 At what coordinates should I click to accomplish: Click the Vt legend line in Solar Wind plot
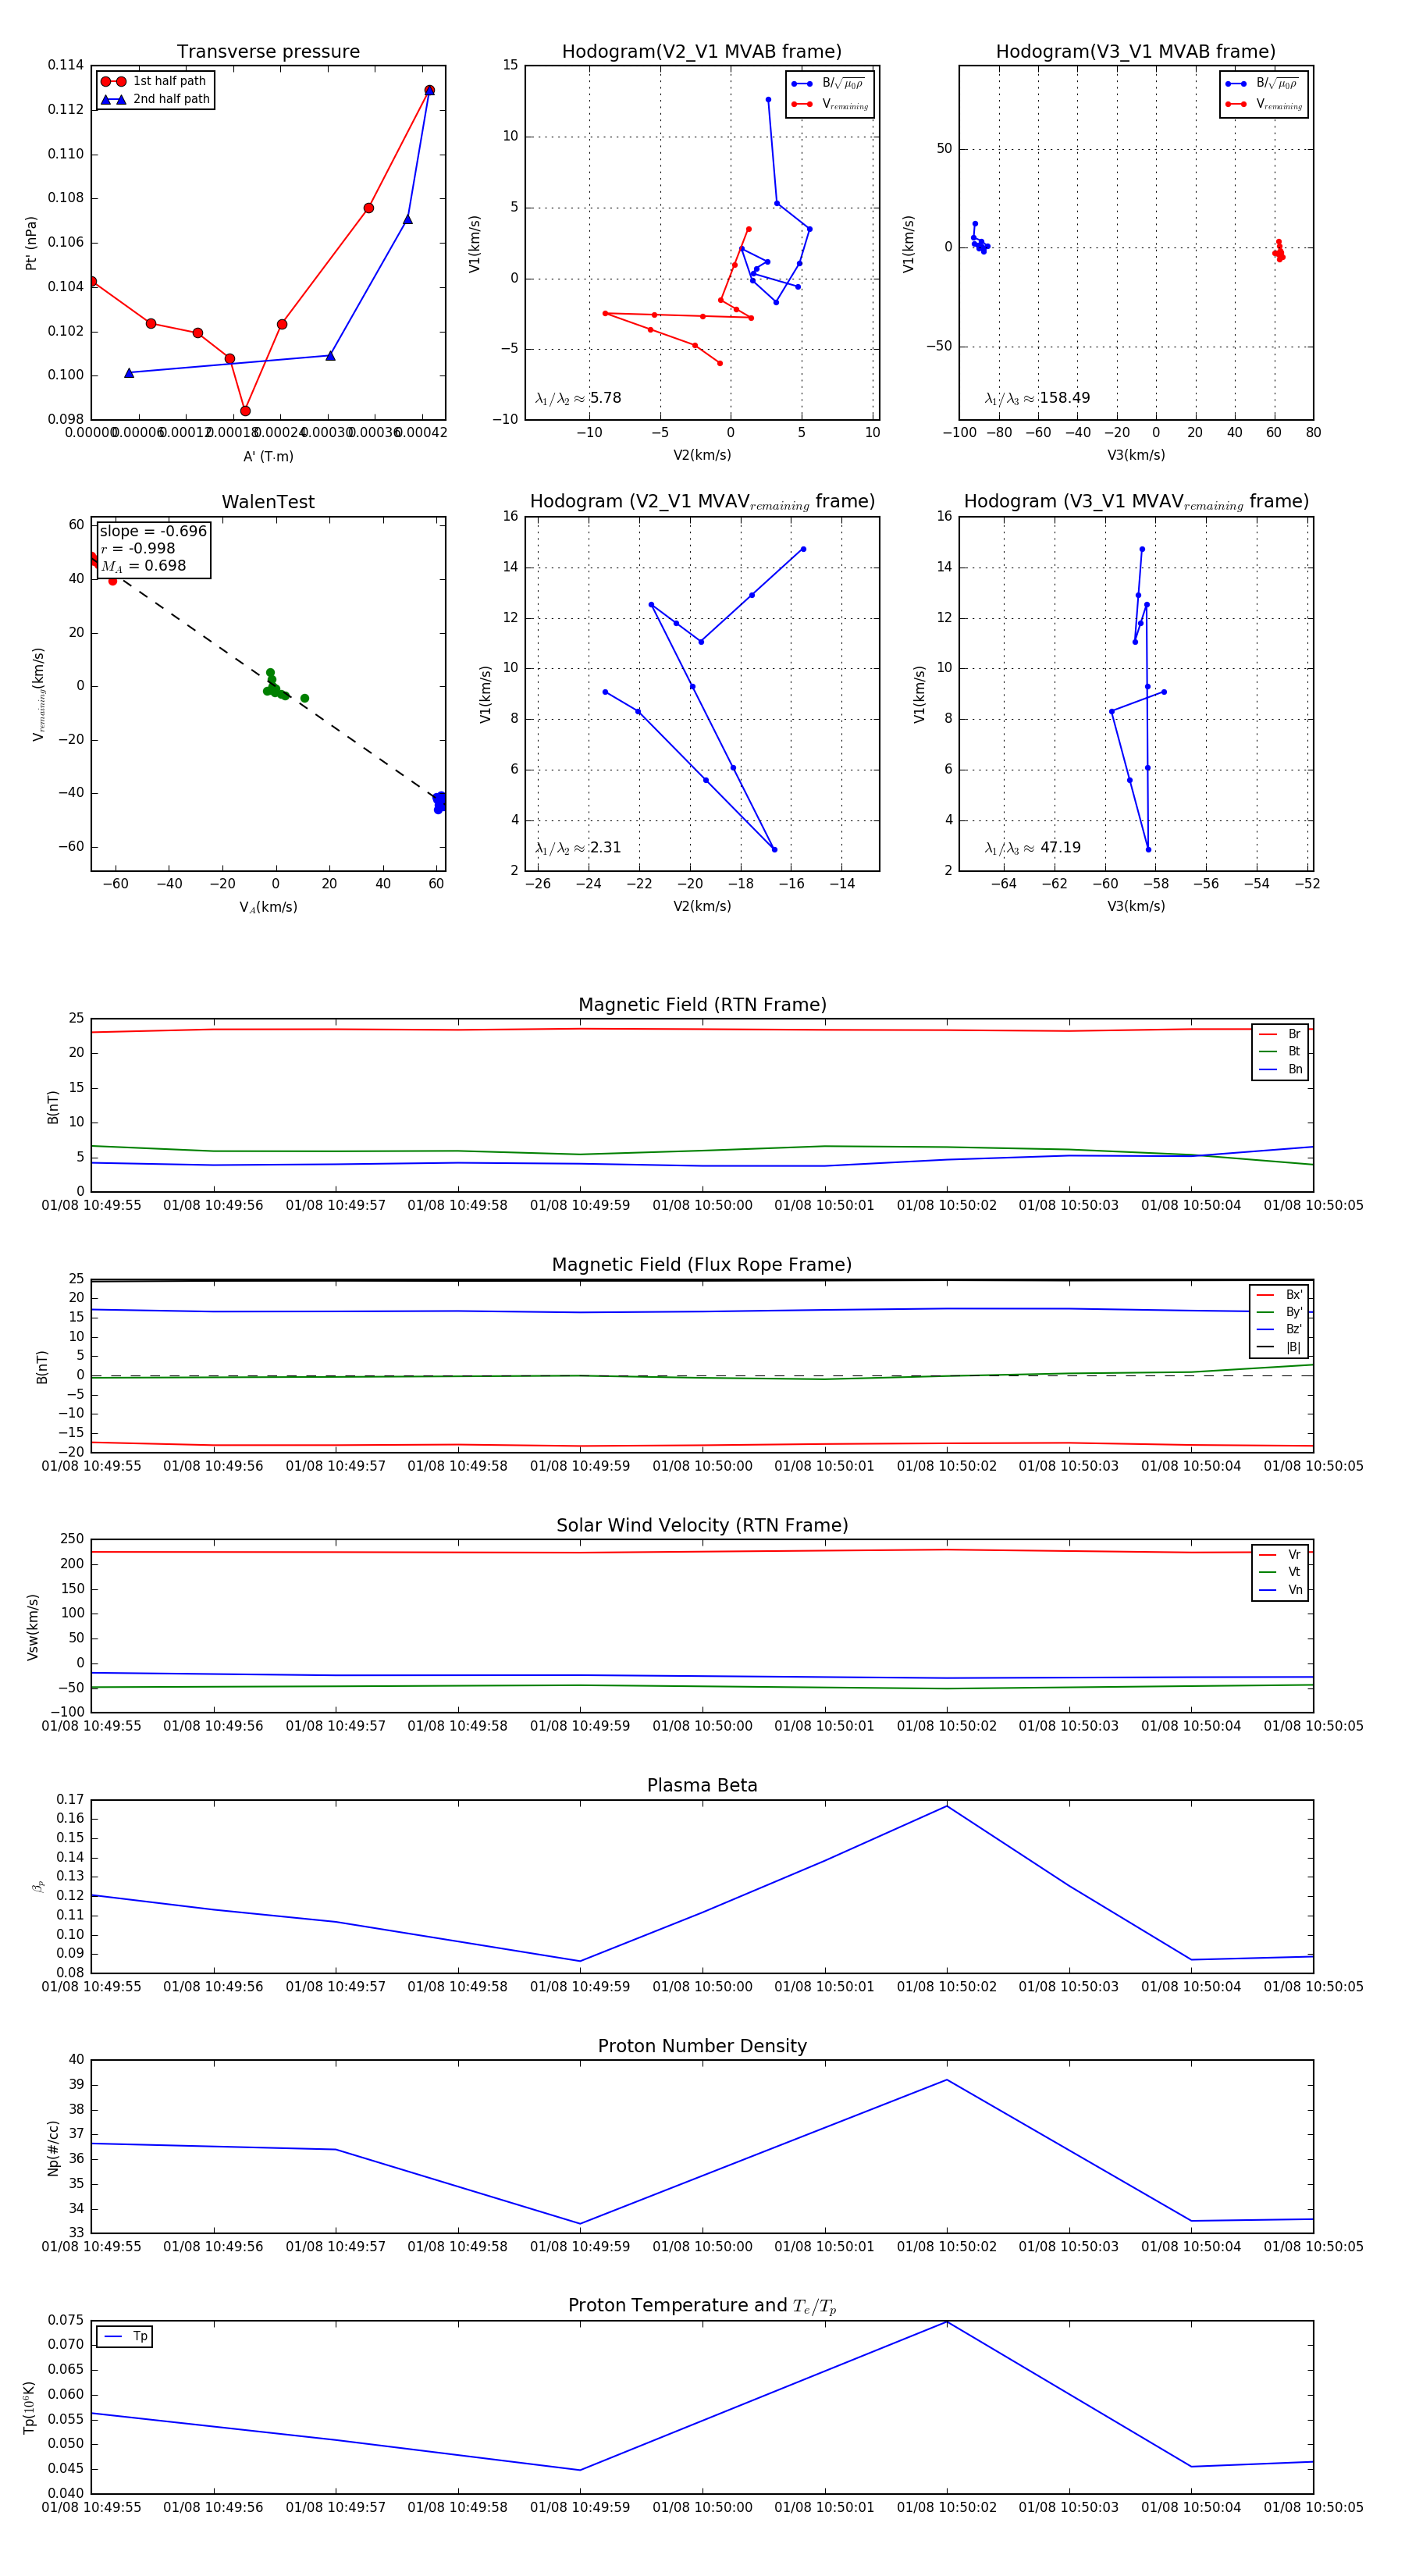[x=1268, y=1572]
